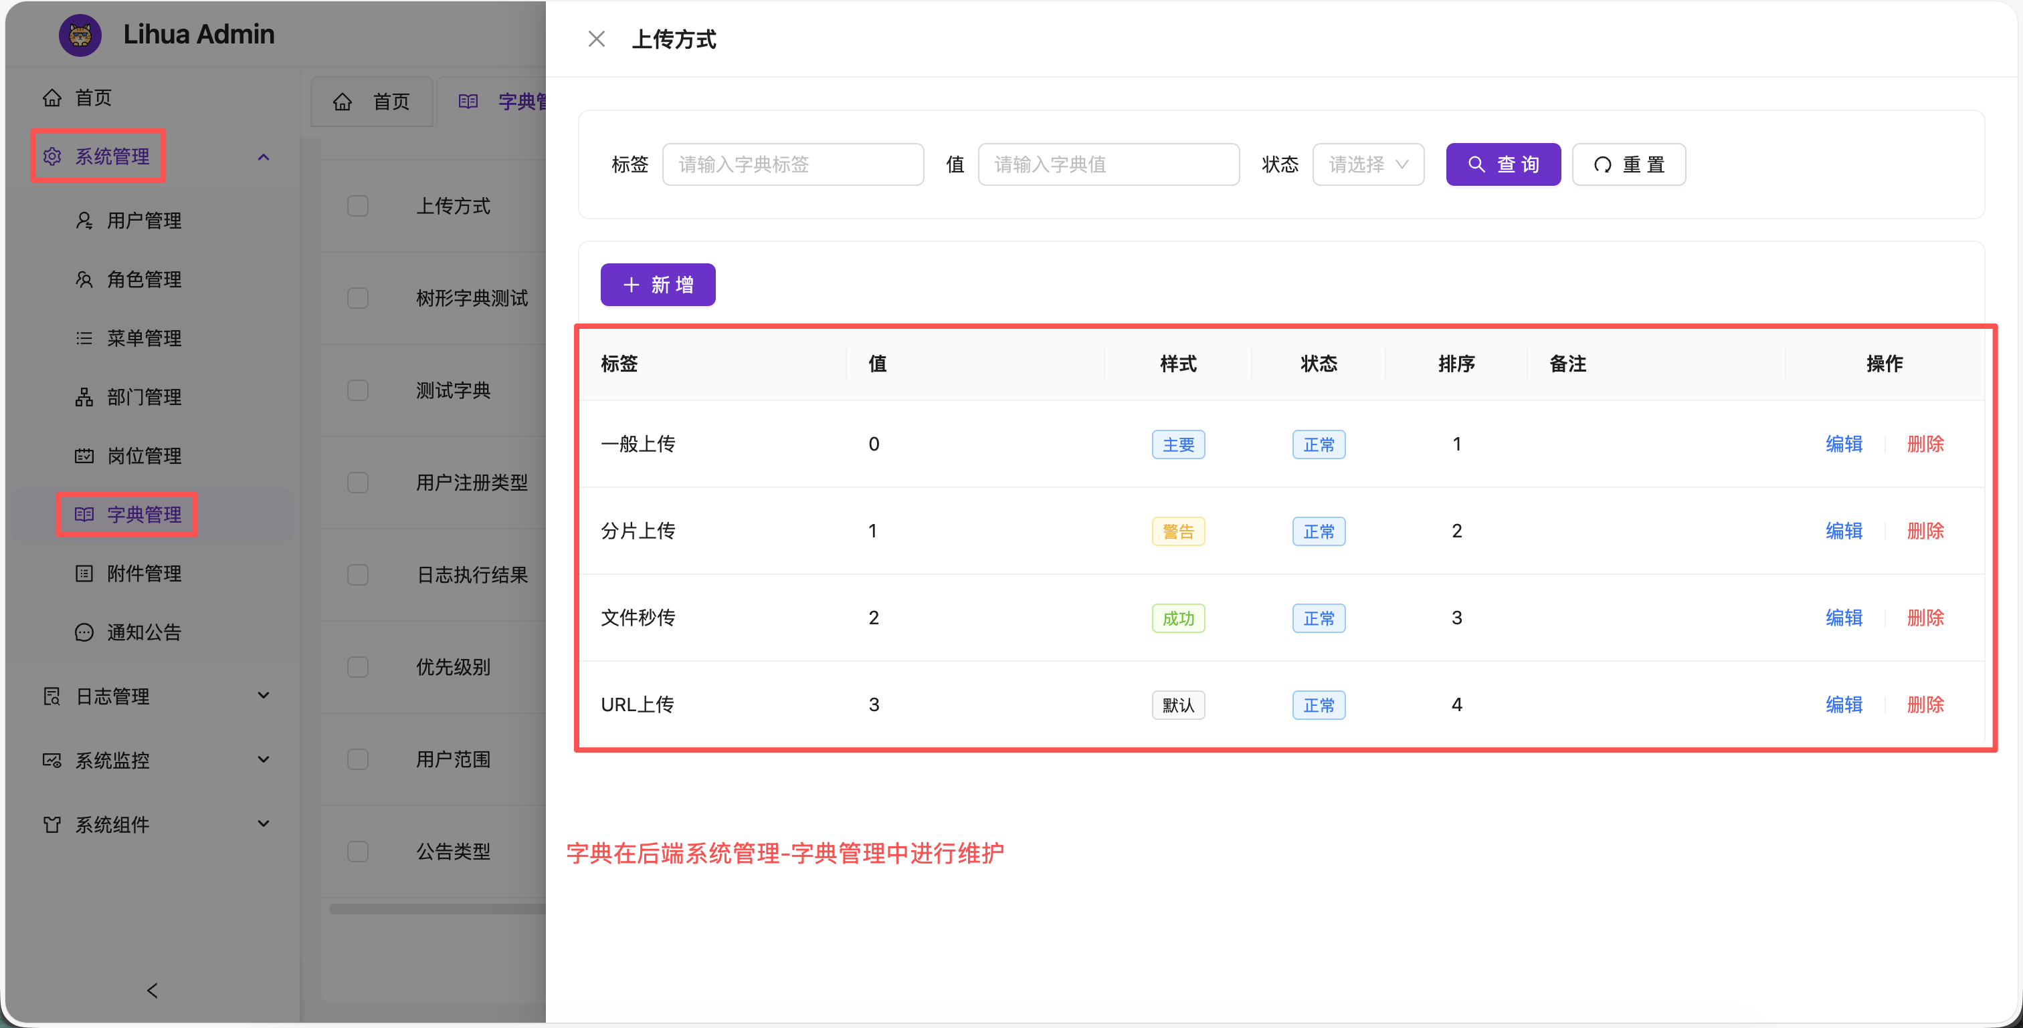Screen dimensions: 2023x1028
Task: Click the 首页 home icon in sidebar
Action: point(52,98)
